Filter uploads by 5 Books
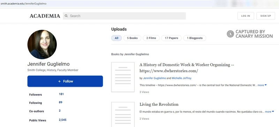Screen dimensions: 279x127 [x=132, y=38]
